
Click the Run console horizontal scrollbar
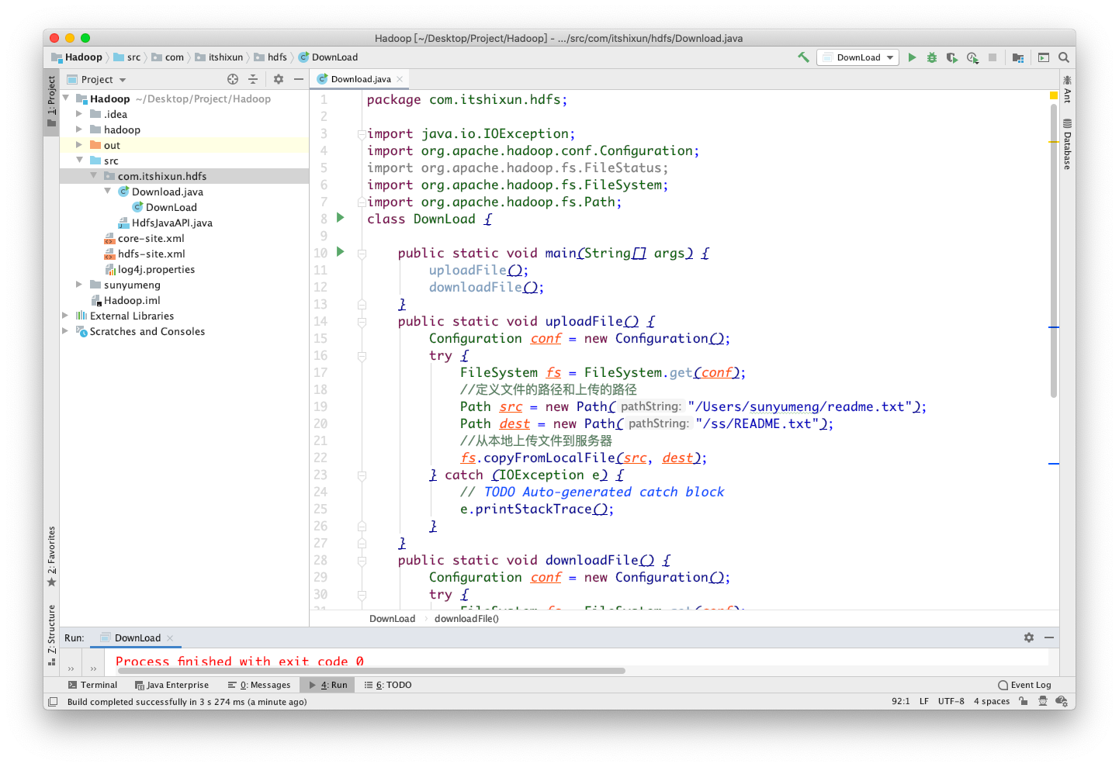(371, 671)
